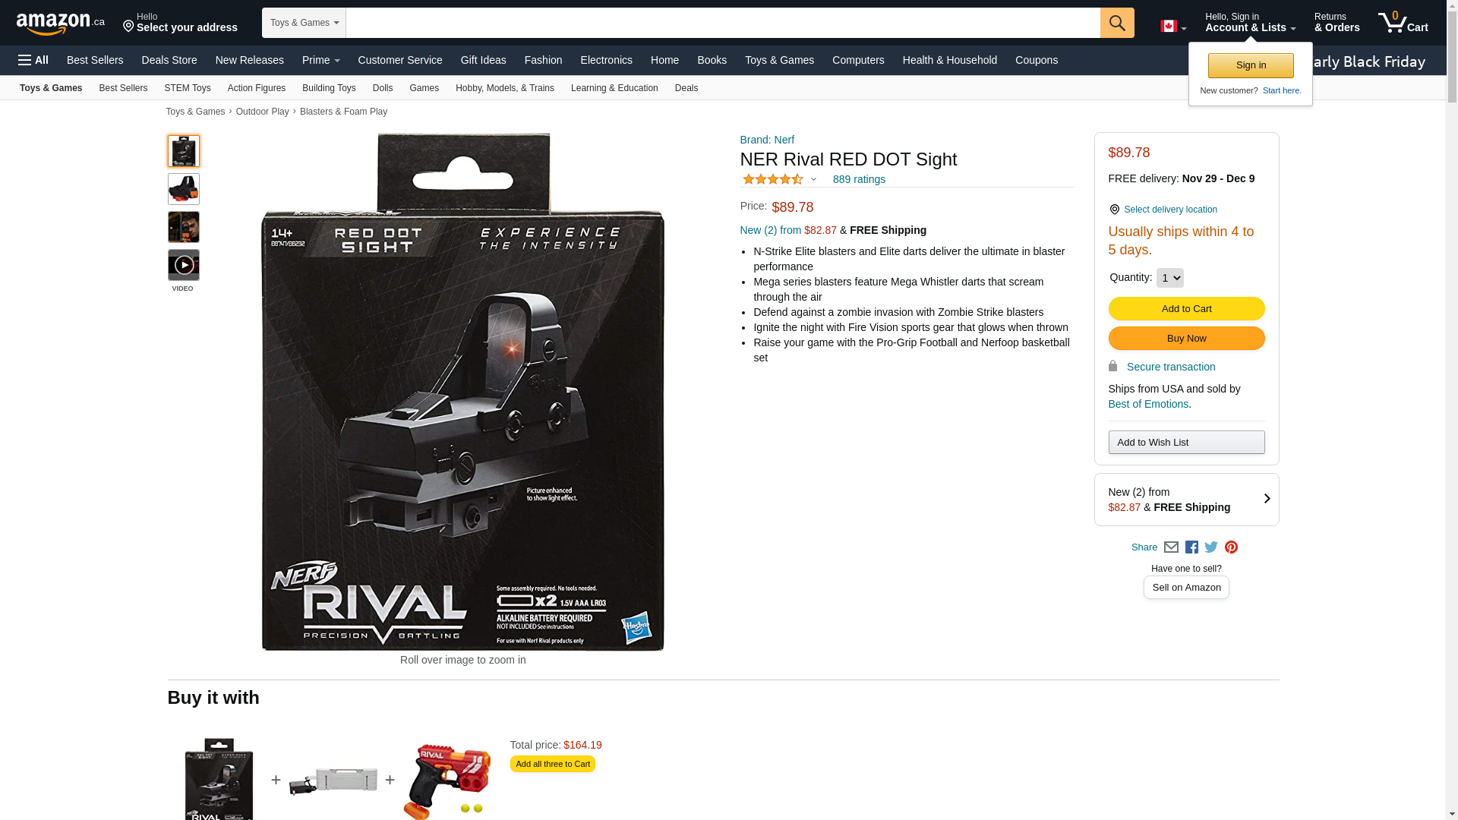This screenshot has width=1458, height=820.
Task: Share product on Facebook icon
Action: pyautogui.click(x=1191, y=547)
